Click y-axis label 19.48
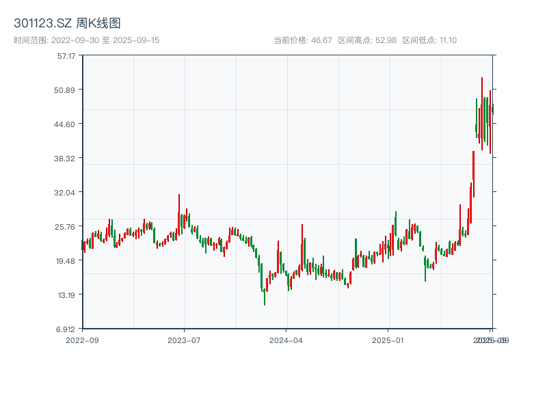 tap(66, 261)
